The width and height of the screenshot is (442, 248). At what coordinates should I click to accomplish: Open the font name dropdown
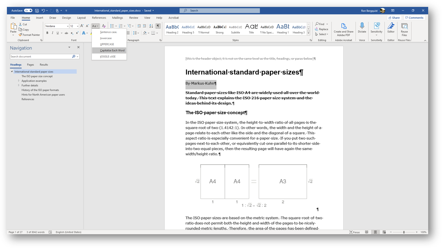point(67,26)
